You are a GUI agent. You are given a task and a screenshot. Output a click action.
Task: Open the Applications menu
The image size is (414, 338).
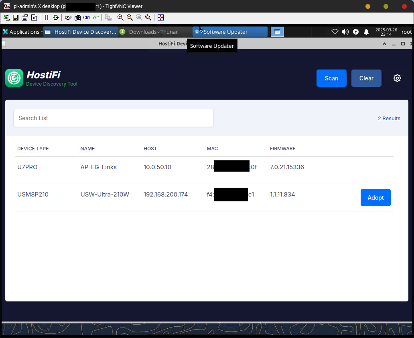pyautogui.click(x=21, y=32)
